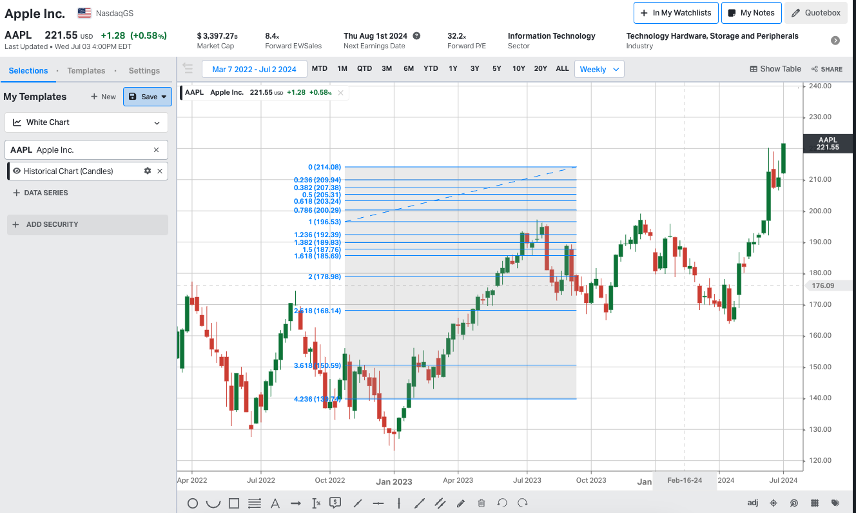This screenshot has height=513, width=856.
Task: Click the United States flag icon
Action: 84,13
